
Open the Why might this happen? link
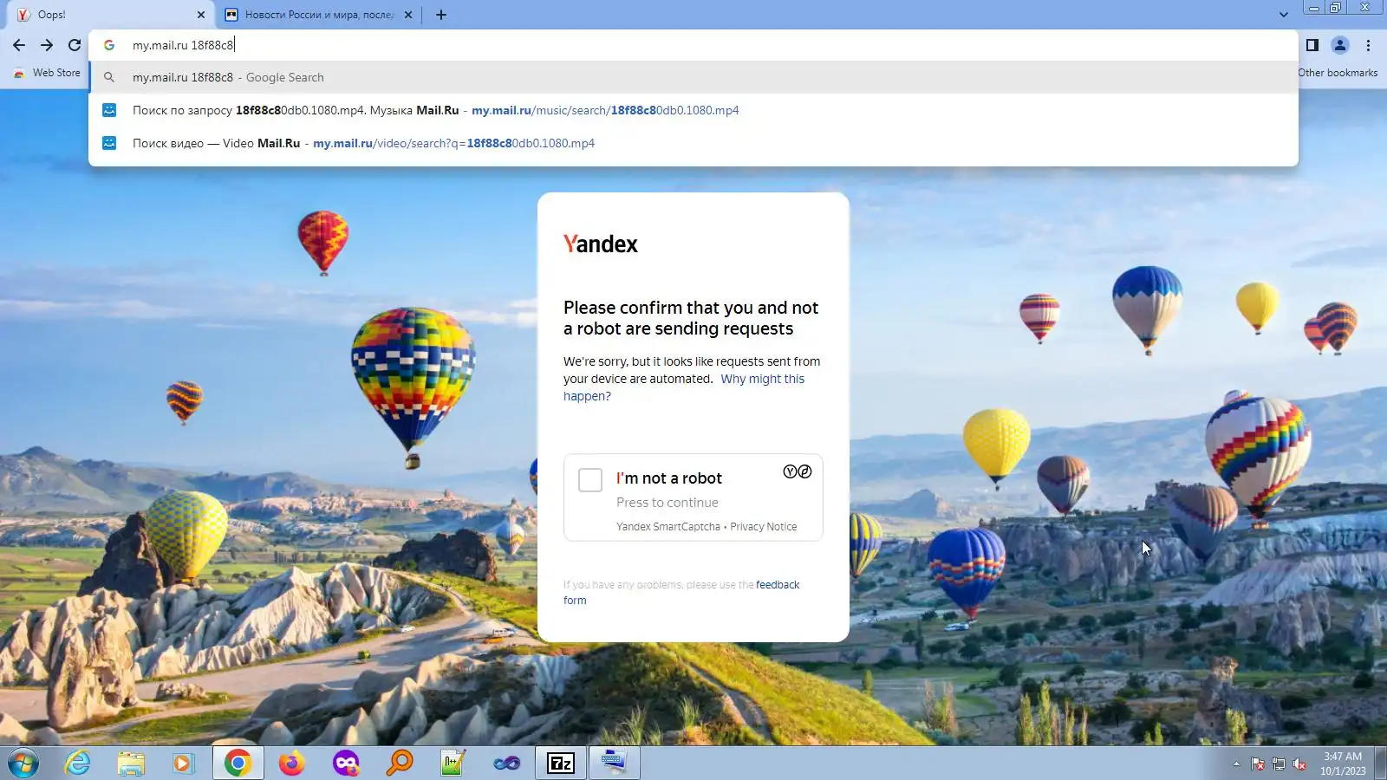tap(684, 387)
